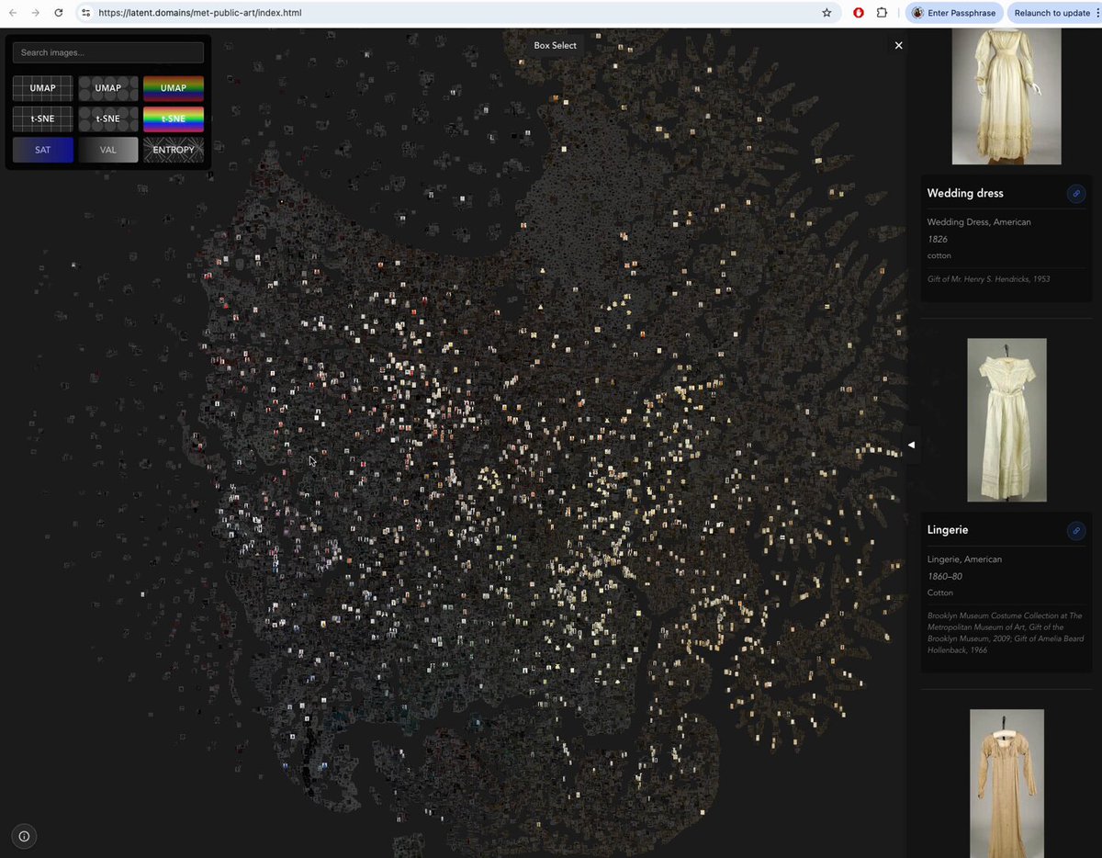Collapse the side panel with the arrow

pos(912,445)
